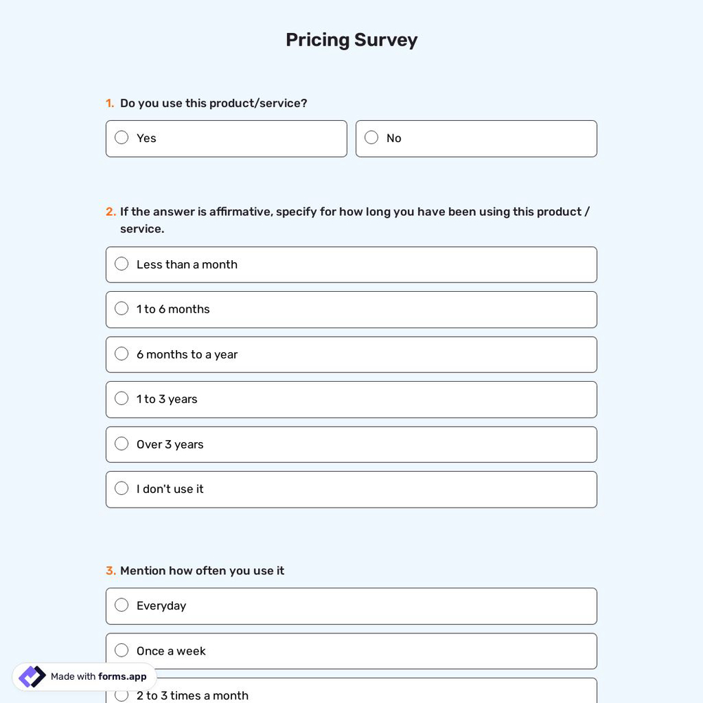Pick 6 months to a year
The width and height of the screenshot is (703, 703).
coord(121,354)
